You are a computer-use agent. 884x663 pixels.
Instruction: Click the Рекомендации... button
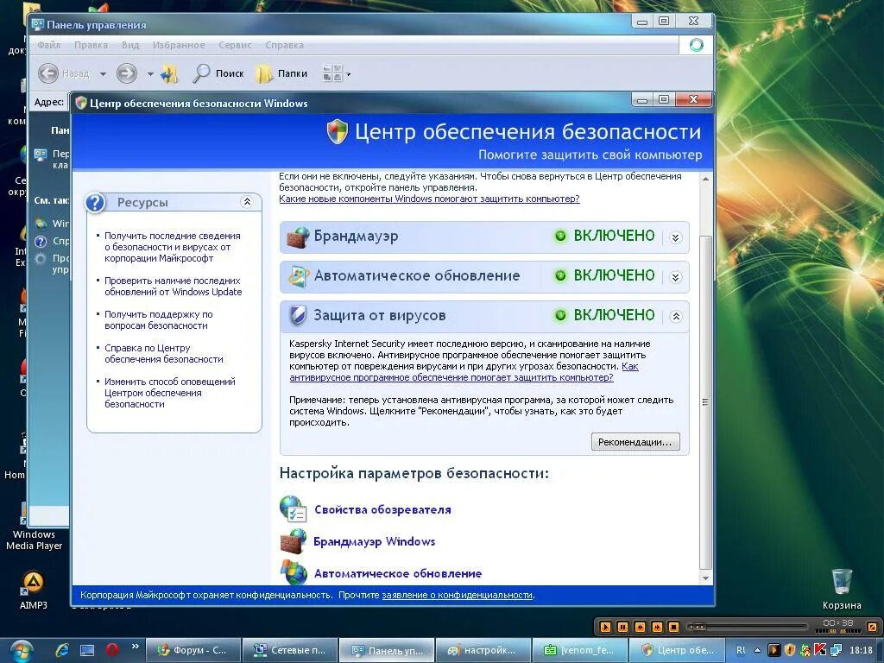pyautogui.click(x=635, y=442)
